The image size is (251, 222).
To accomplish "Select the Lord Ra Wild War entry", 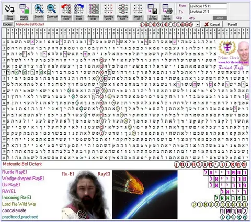I will click(19, 204).
